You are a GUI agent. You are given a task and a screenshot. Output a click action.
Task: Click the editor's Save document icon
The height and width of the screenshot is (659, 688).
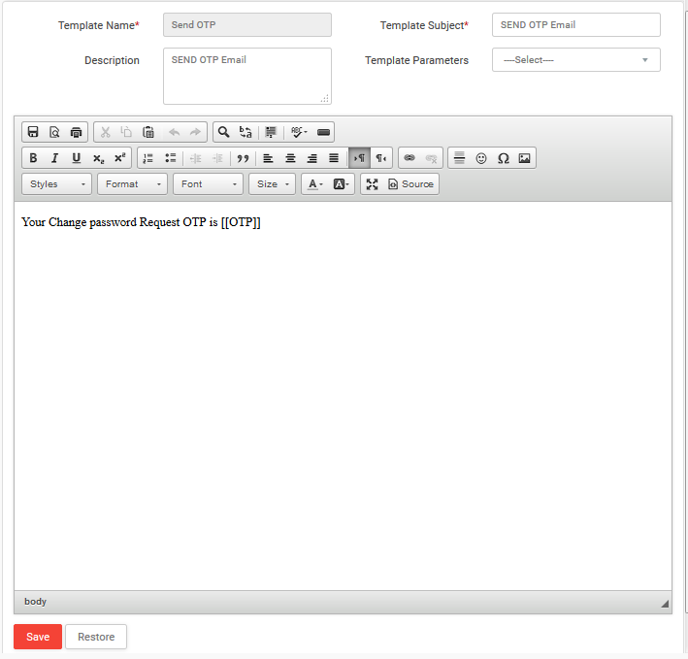coord(33,132)
